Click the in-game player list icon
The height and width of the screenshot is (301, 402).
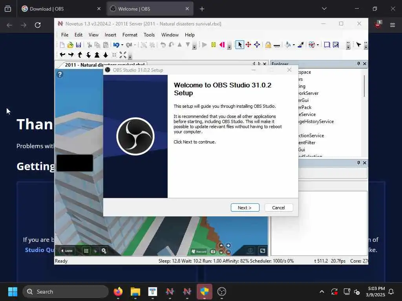(86, 251)
